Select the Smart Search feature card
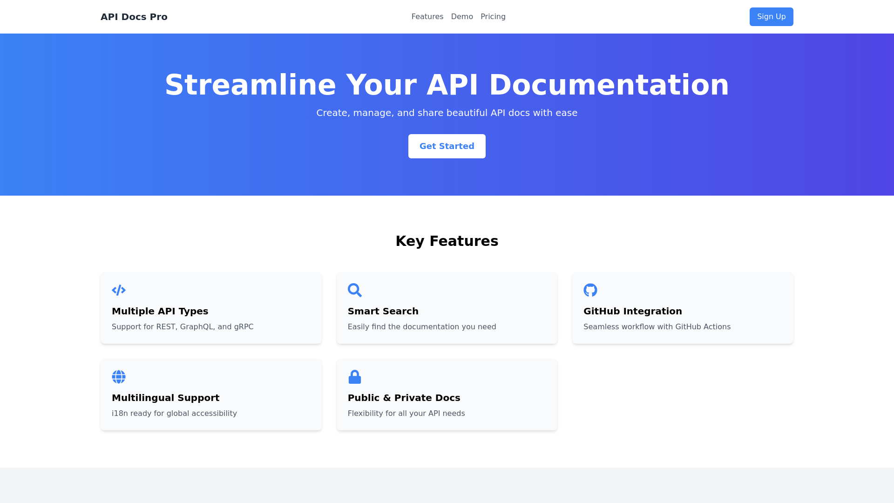This screenshot has height=503, width=894. pyautogui.click(x=447, y=308)
